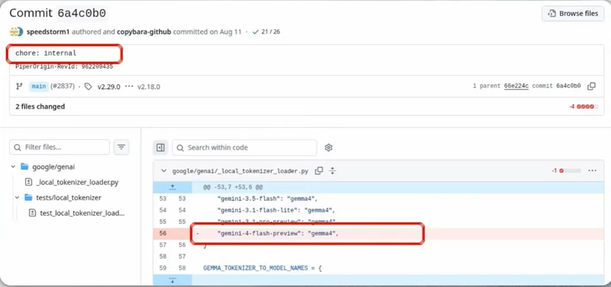Expand the hidden tags ellipsis

click(129, 86)
